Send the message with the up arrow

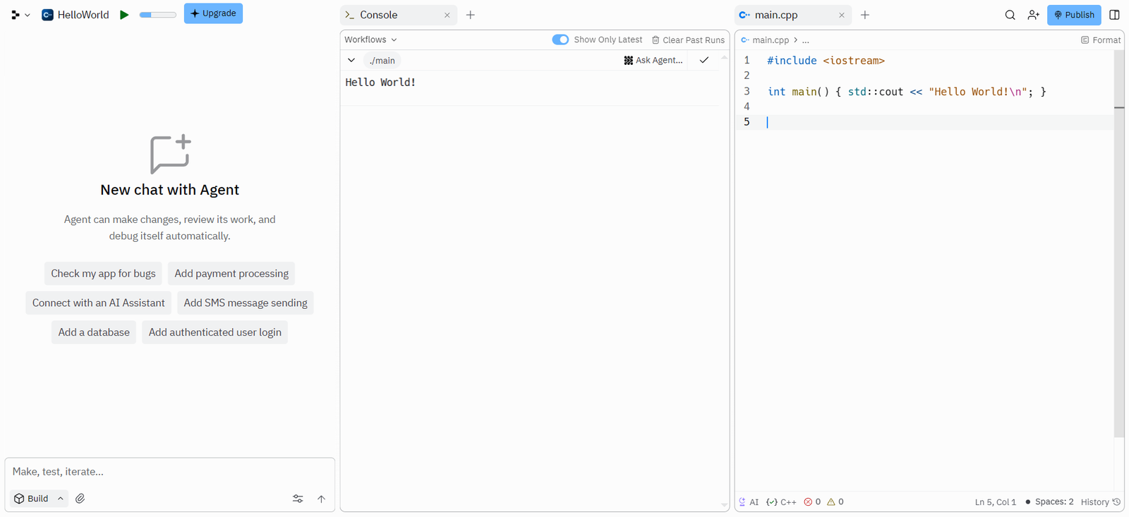(x=321, y=499)
